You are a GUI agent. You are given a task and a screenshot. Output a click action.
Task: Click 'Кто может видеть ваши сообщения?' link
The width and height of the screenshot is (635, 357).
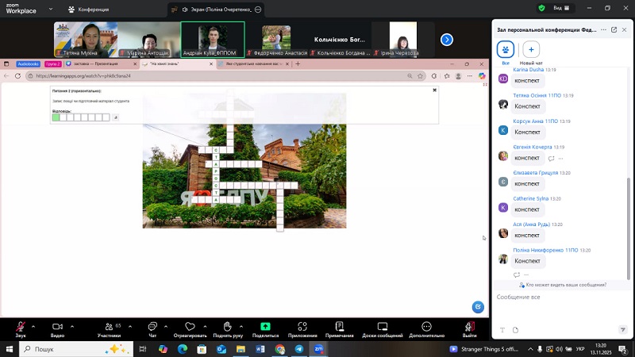click(x=562, y=285)
